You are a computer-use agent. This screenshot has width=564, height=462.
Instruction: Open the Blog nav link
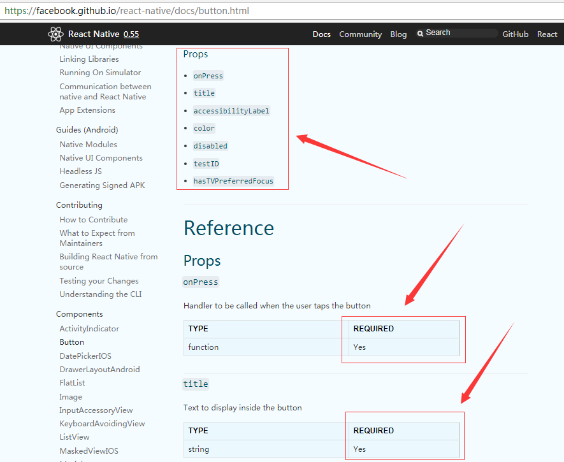[x=398, y=34]
